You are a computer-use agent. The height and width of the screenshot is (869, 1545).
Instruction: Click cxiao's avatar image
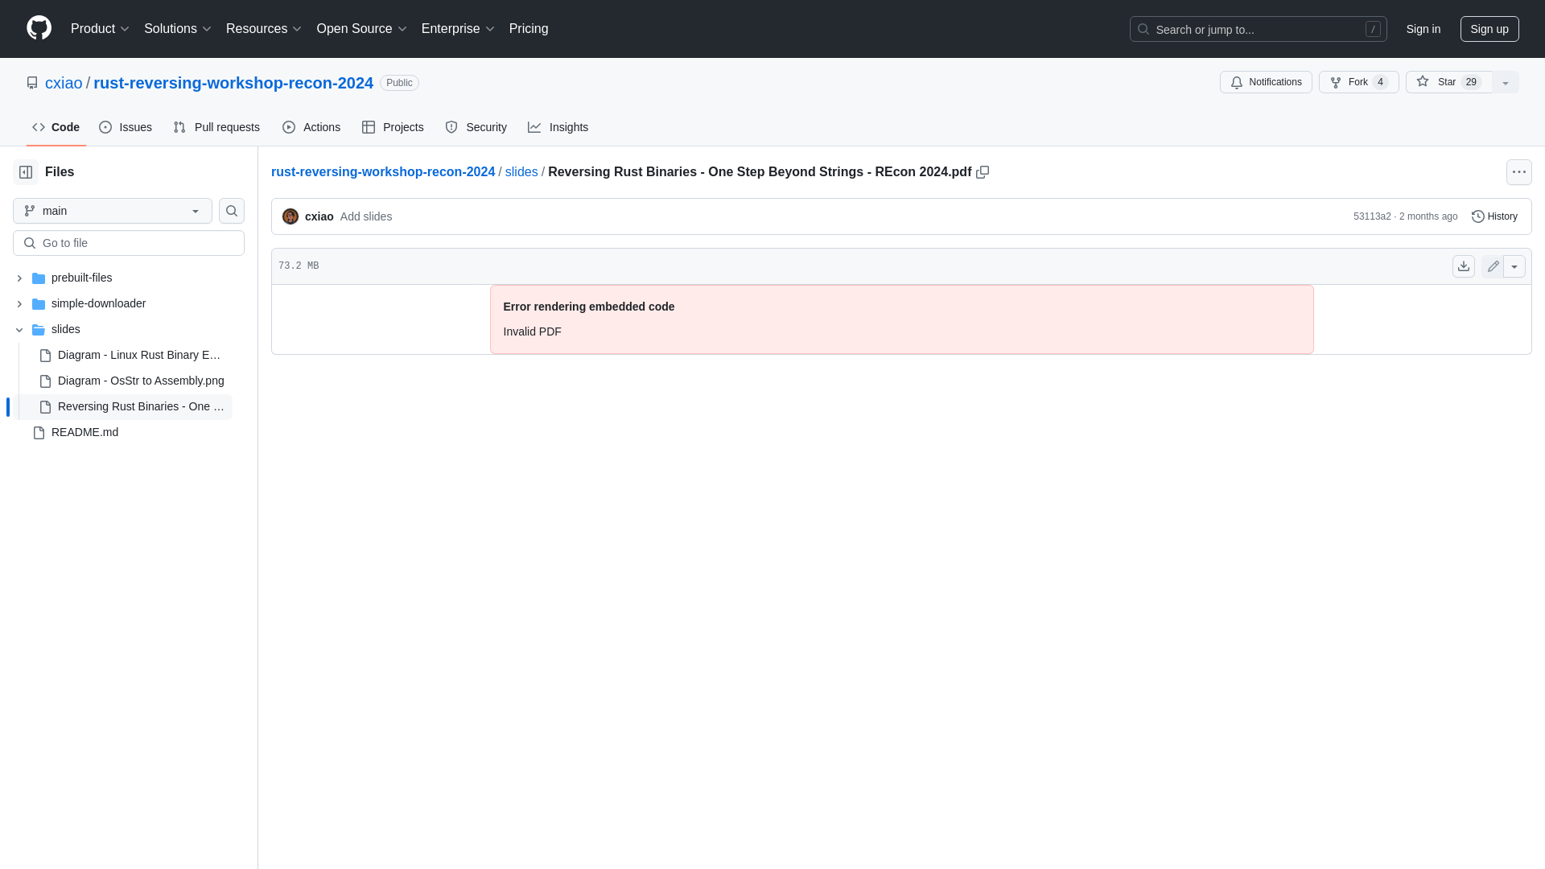coord(290,216)
